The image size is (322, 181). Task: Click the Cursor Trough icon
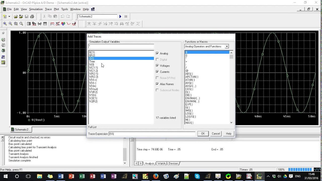94,24
